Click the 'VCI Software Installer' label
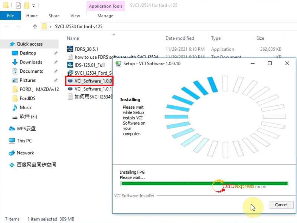 click(x=134, y=196)
